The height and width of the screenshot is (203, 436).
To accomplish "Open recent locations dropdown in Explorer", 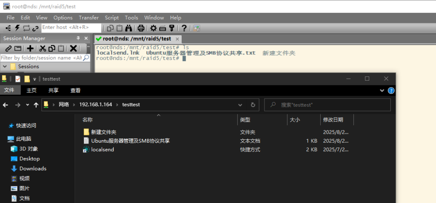I will pos(28,105).
